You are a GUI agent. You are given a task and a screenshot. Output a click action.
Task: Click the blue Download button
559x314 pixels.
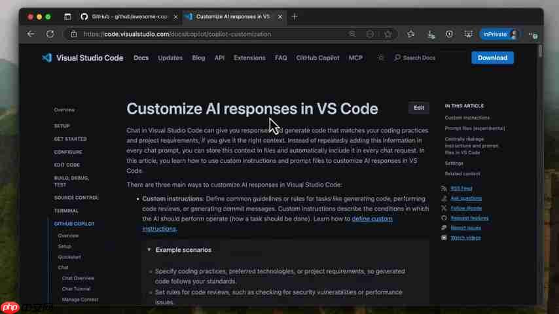[492, 58]
